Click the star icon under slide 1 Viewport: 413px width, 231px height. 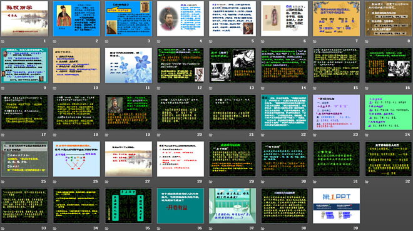point(3,41)
